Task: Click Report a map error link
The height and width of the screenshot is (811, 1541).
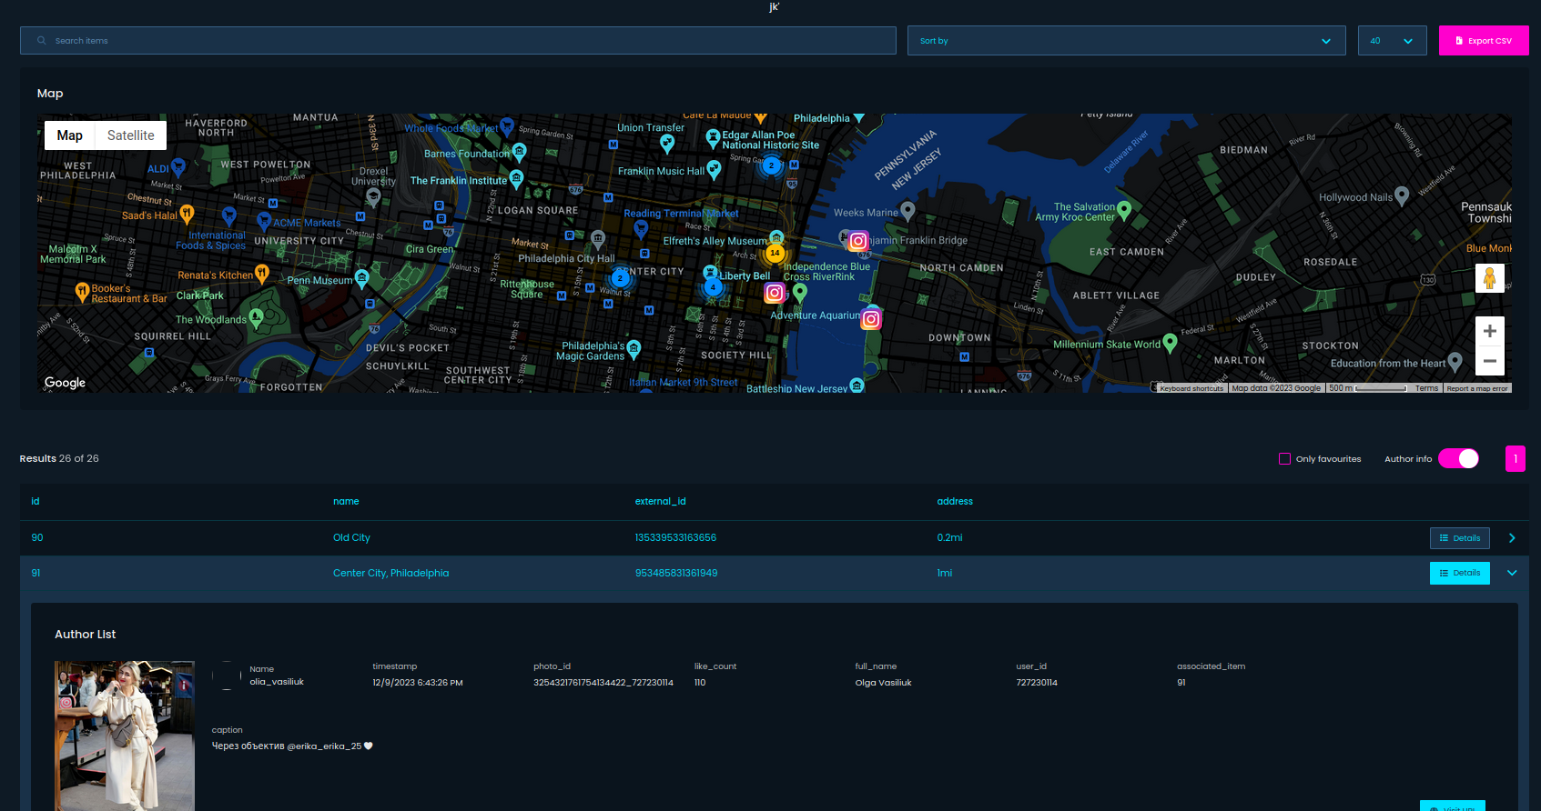Action: click(x=1477, y=388)
